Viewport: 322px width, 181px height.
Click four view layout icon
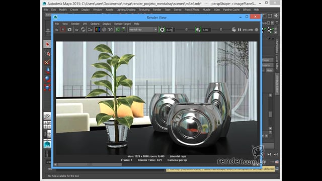(x=47, y=125)
